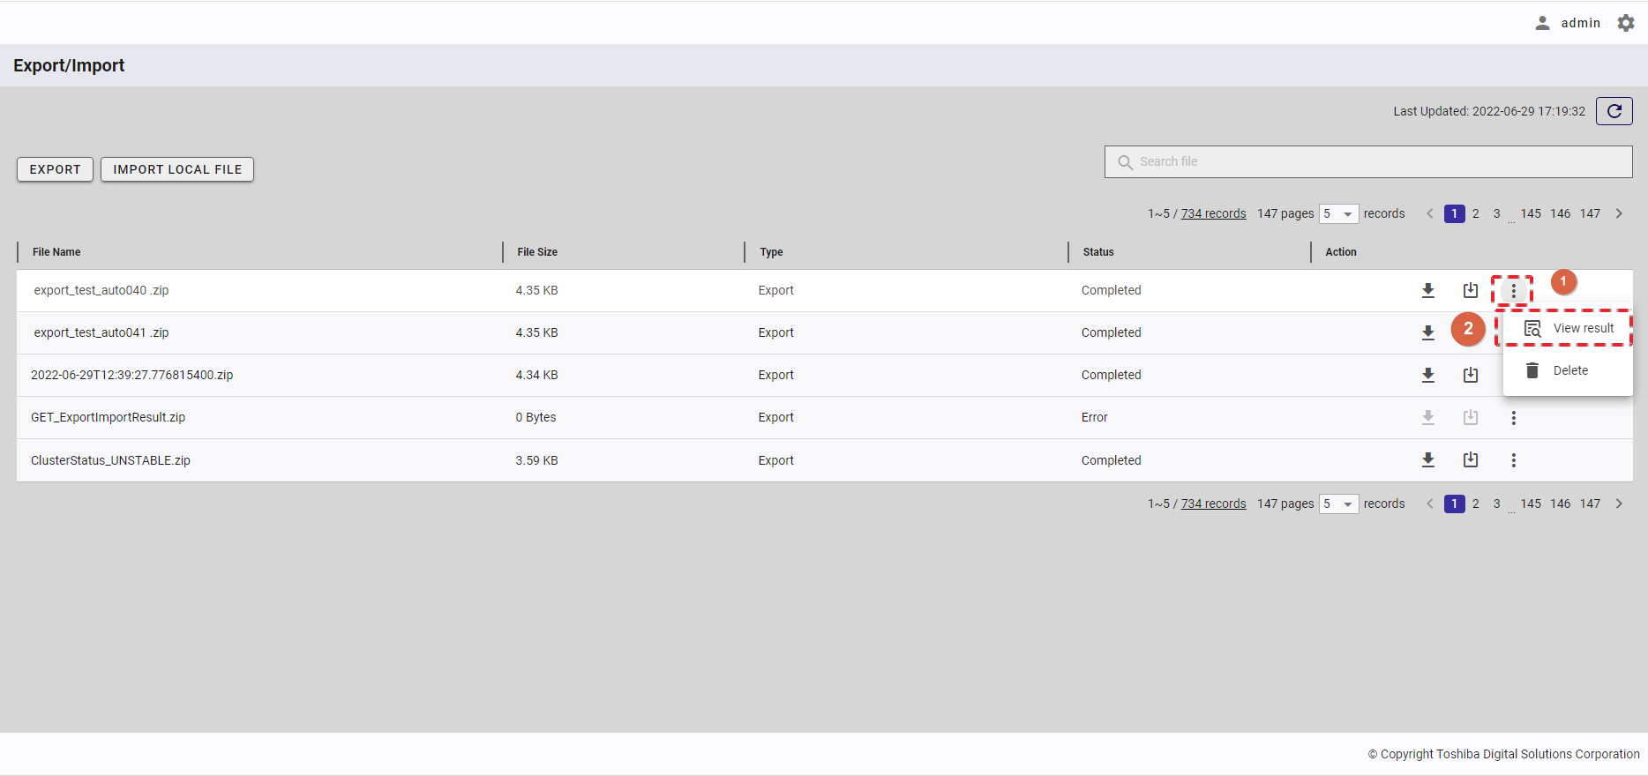
Task: Expand the bottom records-per-page dropdown
Action: click(1338, 504)
